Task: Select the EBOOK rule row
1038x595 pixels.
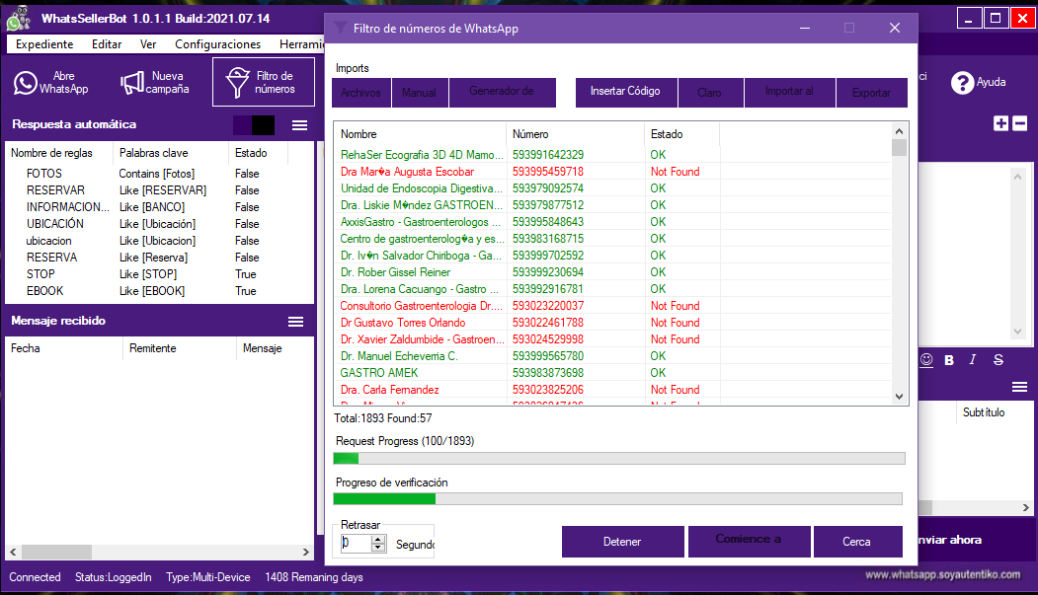Action: (159, 291)
